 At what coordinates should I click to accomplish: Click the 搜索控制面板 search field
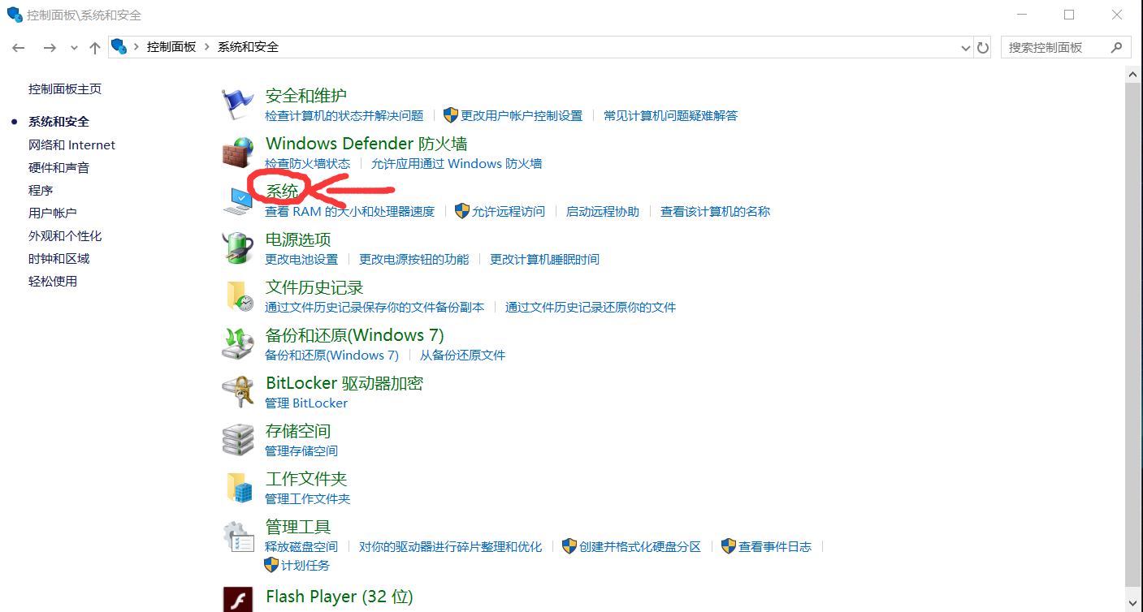(1066, 48)
